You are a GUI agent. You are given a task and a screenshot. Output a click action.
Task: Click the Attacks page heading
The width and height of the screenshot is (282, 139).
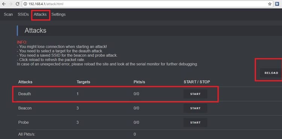[35, 30]
